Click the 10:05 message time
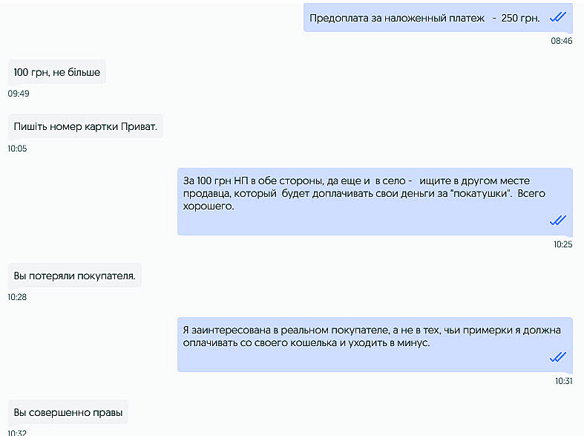Viewport: 584px width, 436px height. tap(17, 149)
